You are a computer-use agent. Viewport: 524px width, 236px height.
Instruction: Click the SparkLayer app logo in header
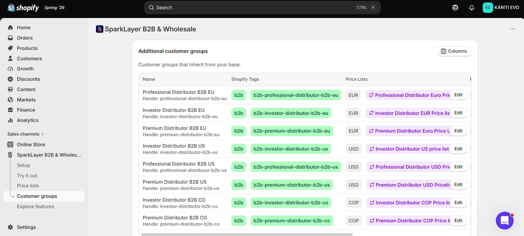[100, 29]
